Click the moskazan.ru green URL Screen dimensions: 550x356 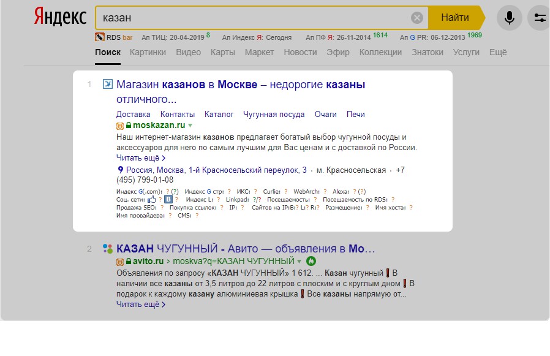pyautogui.click(x=159, y=125)
